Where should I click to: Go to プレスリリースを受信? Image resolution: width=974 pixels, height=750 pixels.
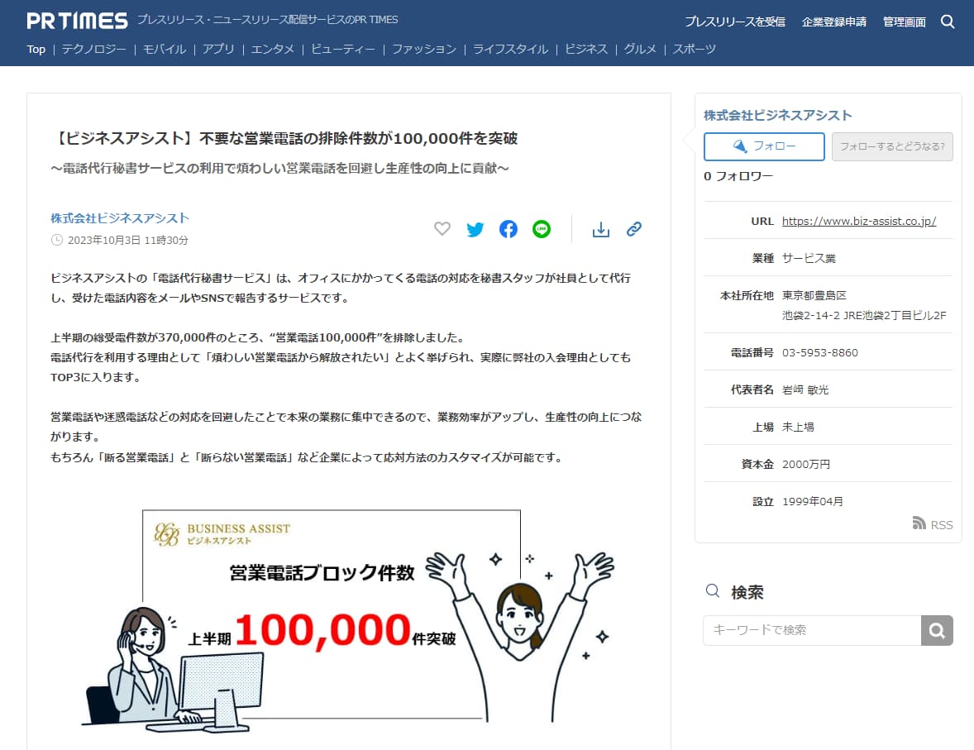[734, 21]
